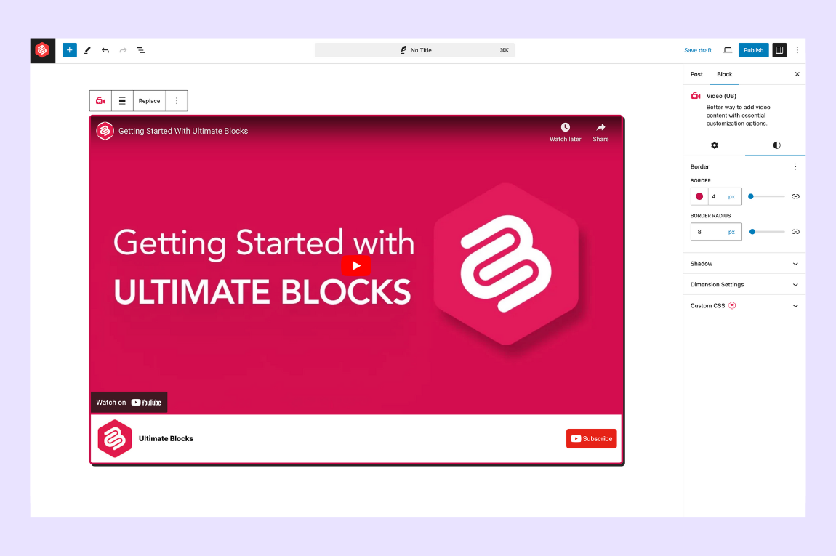Open the block inserter
The width and height of the screenshot is (836, 556).
pyautogui.click(x=69, y=49)
